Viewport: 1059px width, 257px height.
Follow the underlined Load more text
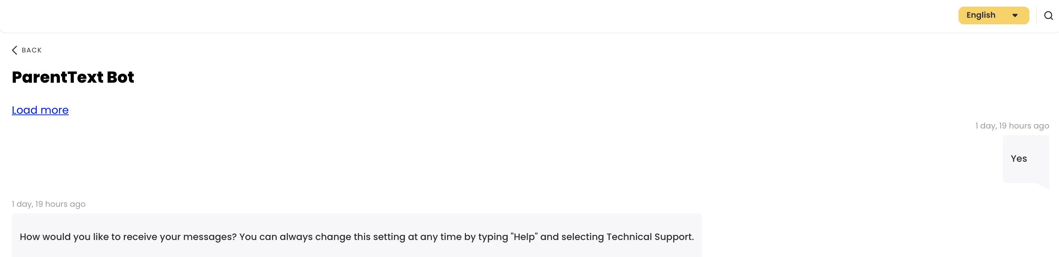point(40,110)
